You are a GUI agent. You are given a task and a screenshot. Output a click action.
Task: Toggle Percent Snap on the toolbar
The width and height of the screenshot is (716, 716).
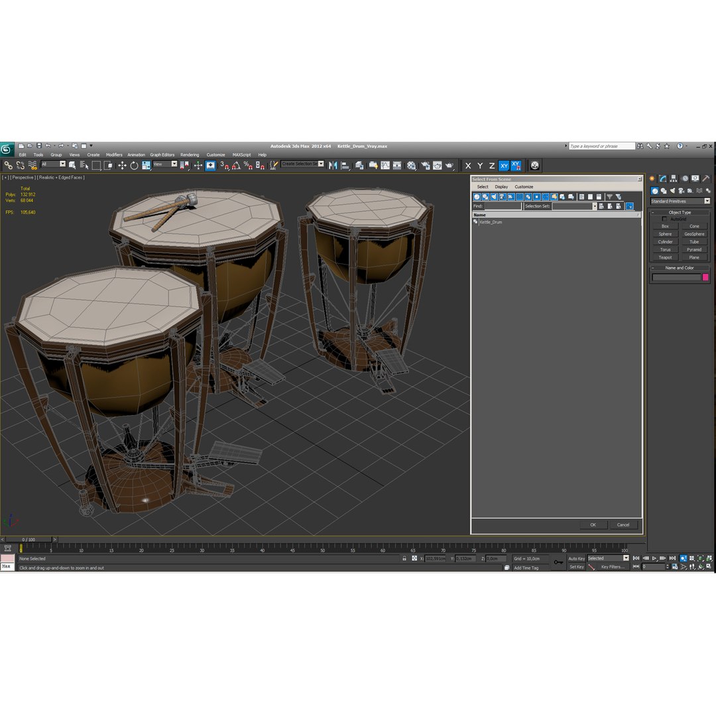click(248, 165)
